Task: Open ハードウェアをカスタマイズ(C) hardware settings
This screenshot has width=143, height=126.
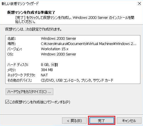Action: (x=29, y=91)
